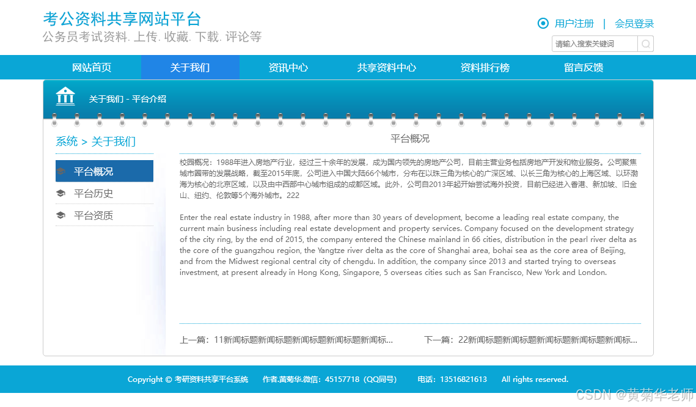
Task: Open 共享资料中心 in the navigation bar
Action: click(387, 67)
